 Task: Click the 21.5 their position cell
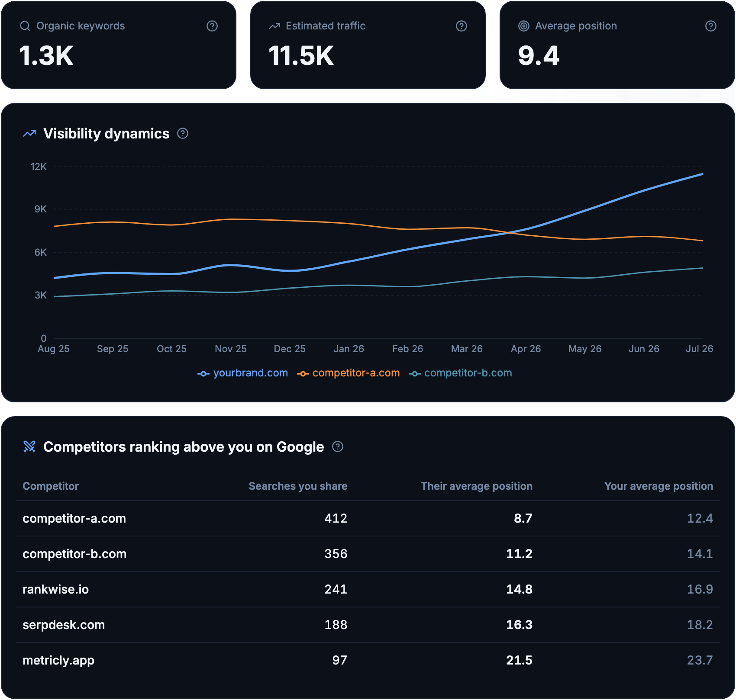pyautogui.click(x=520, y=660)
